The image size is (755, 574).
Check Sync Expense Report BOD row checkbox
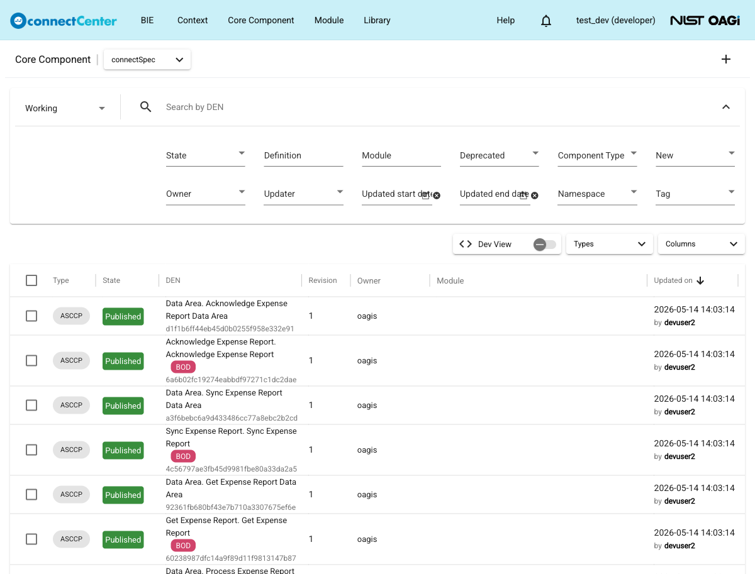pyautogui.click(x=31, y=450)
